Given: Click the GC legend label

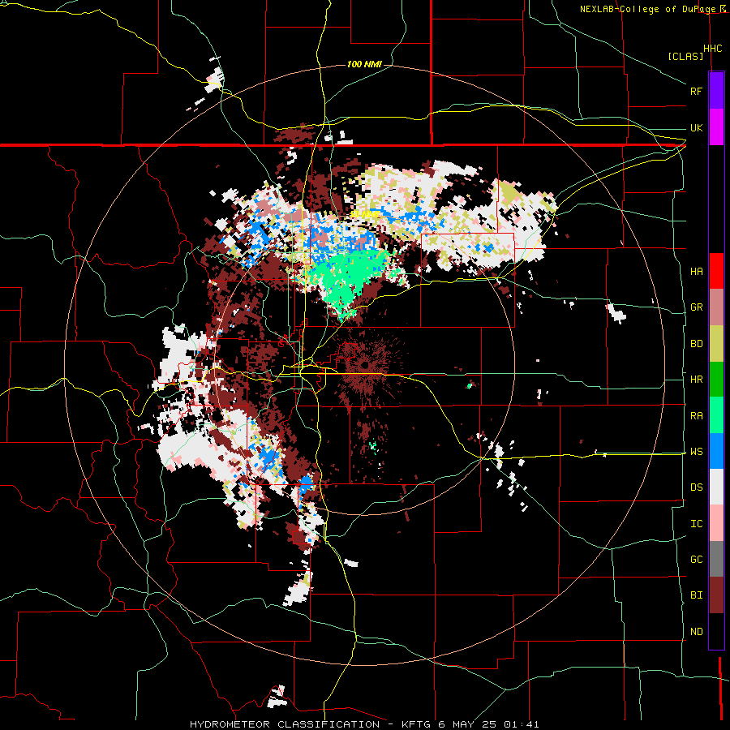Looking at the screenshot, I should (x=696, y=560).
